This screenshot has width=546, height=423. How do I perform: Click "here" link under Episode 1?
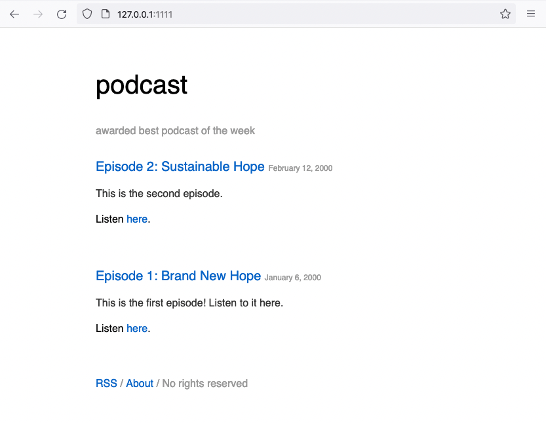point(137,328)
